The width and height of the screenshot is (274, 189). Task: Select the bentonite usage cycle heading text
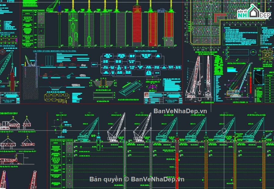pos(55,51)
